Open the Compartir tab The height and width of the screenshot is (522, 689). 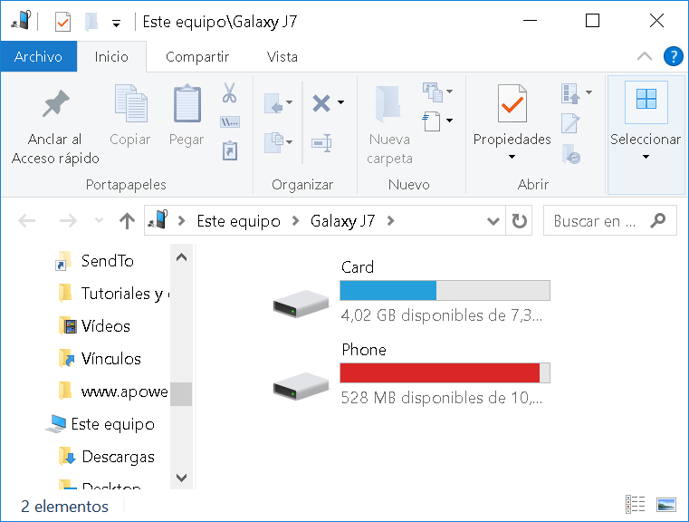pos(197,57)
